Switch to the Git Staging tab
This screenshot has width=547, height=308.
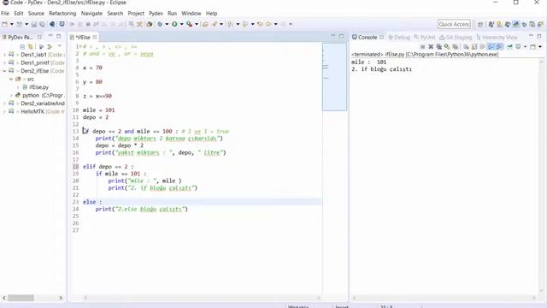point(456,37)
